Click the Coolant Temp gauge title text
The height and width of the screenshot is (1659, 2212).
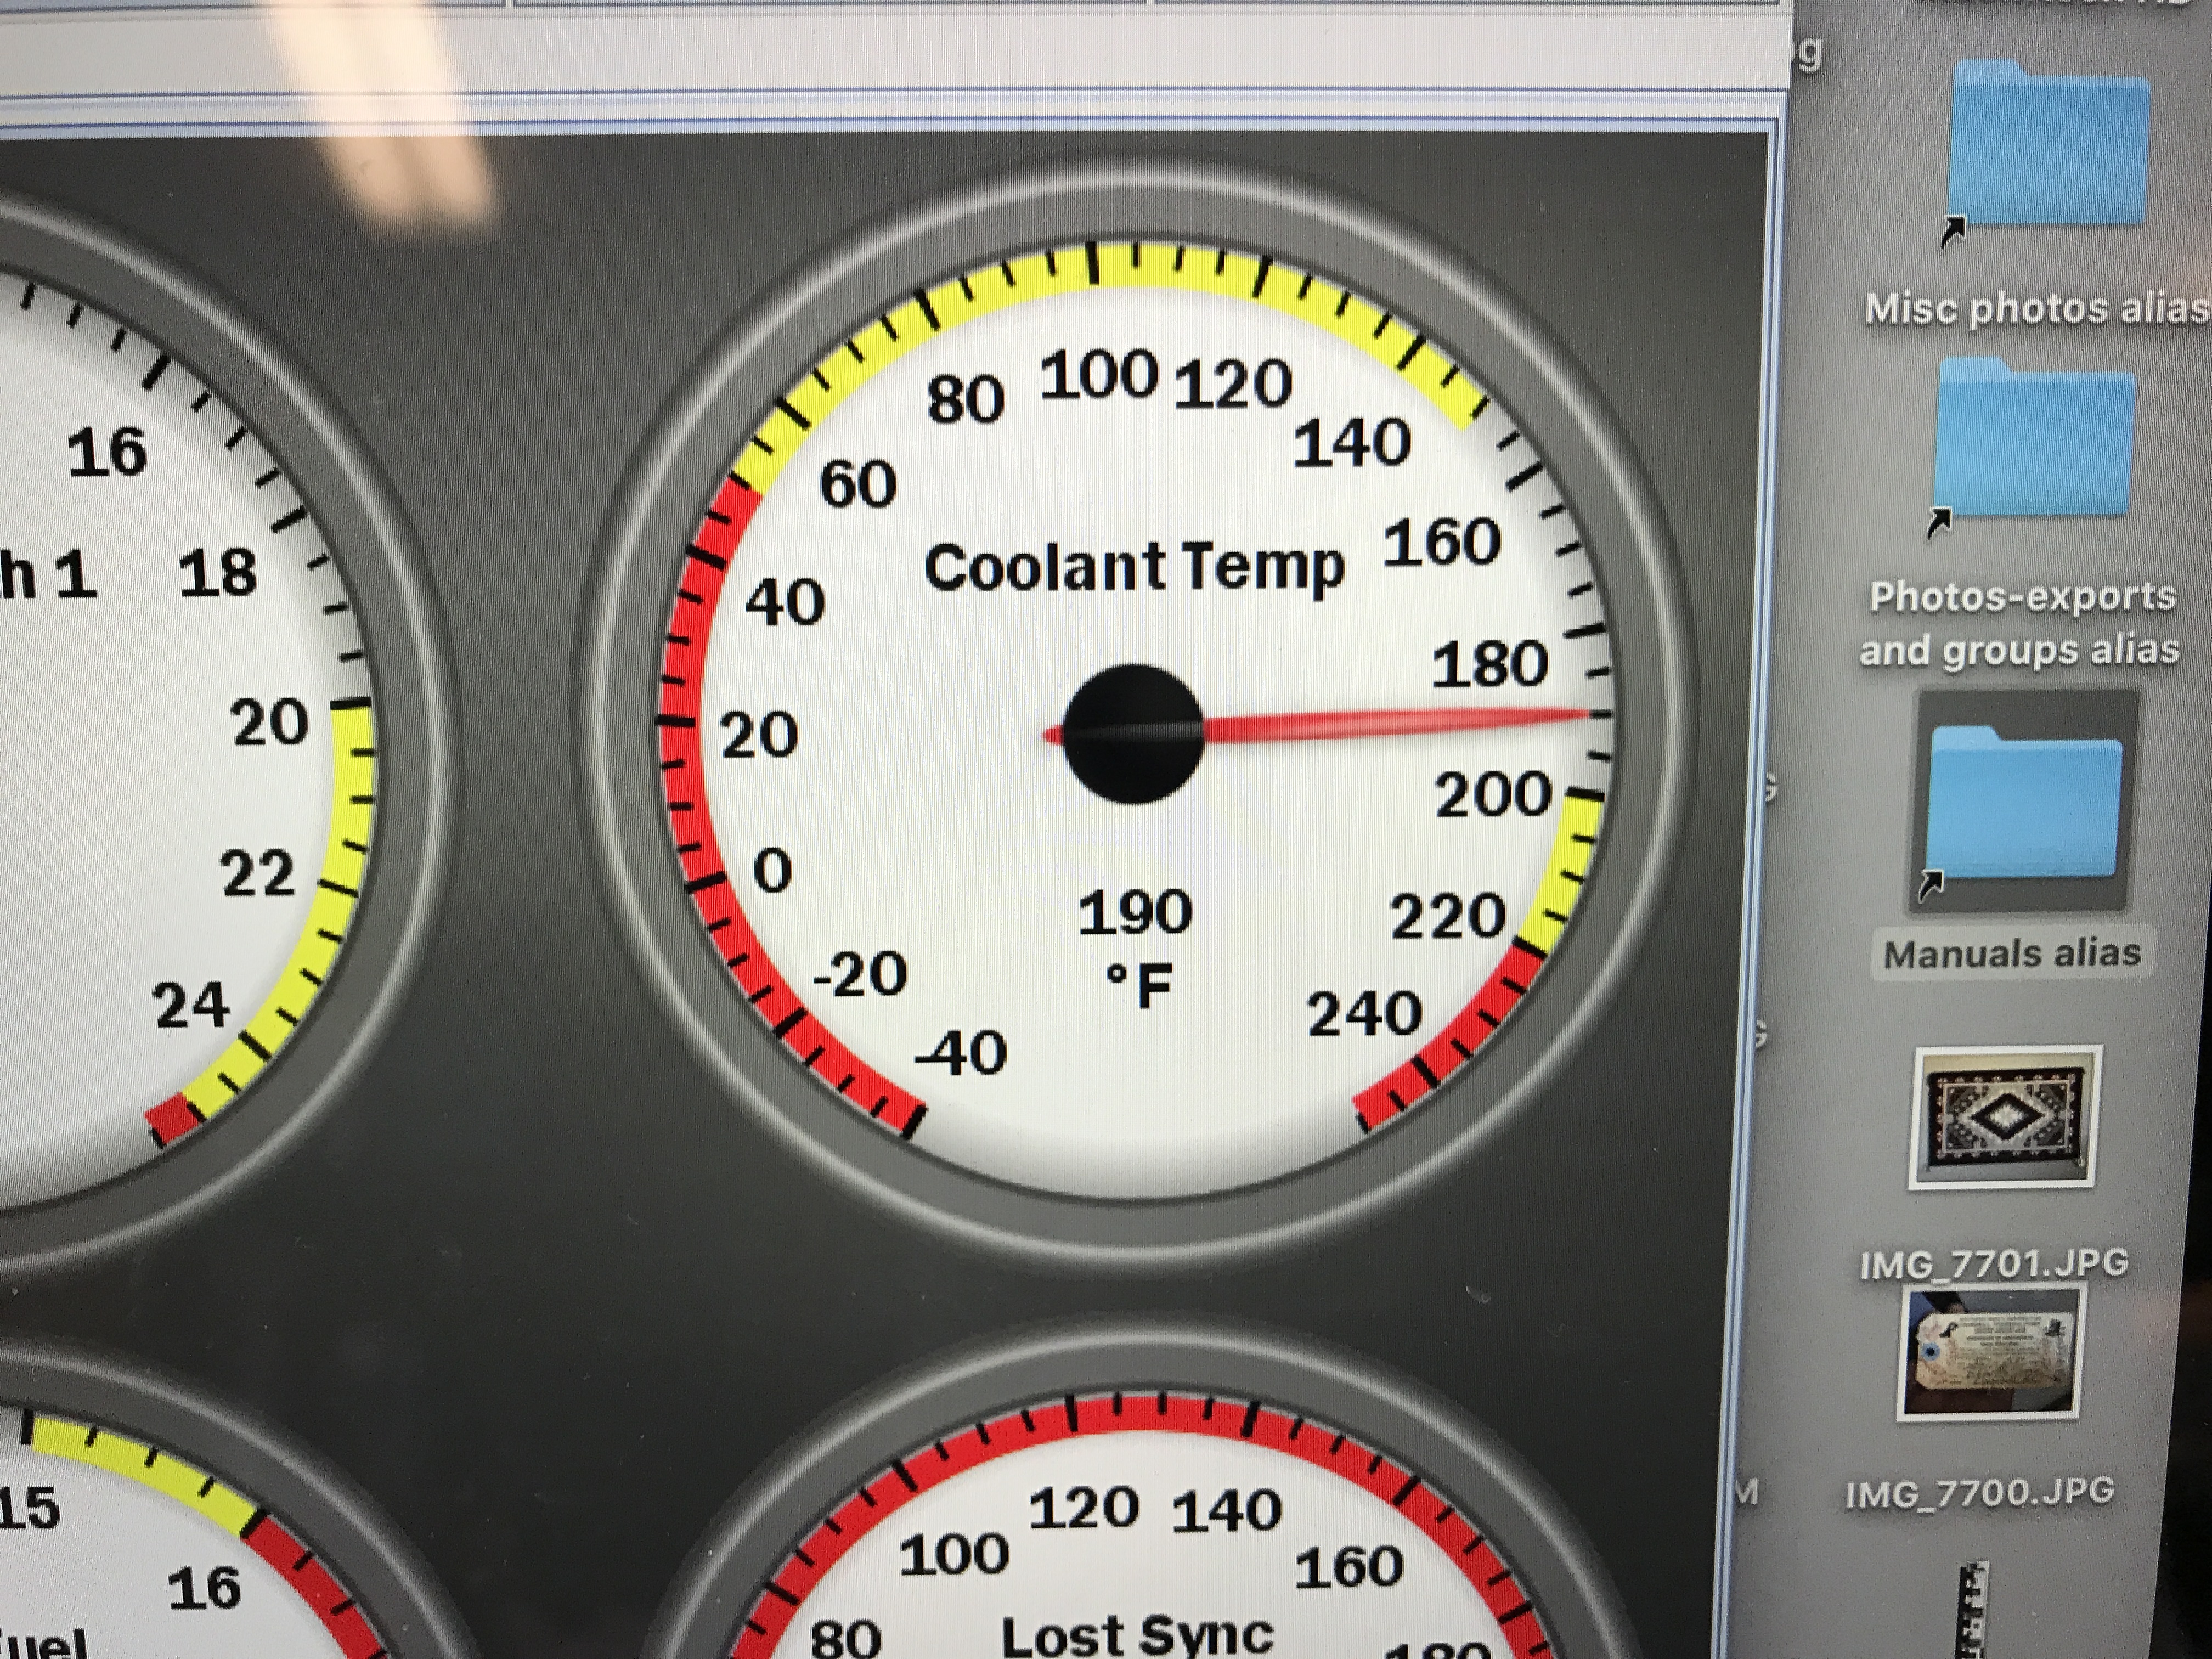point(1133,568)
